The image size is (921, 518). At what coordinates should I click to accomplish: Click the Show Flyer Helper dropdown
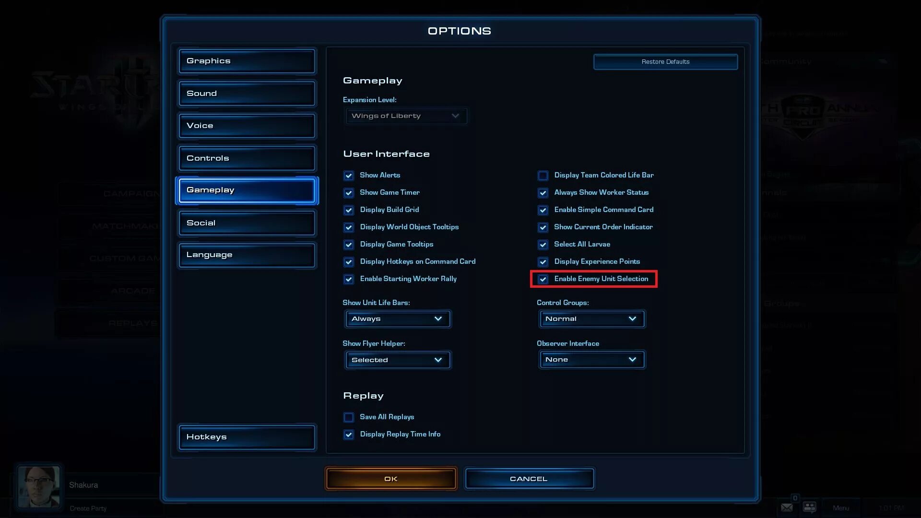pyautogui.click(x=397, y=359)
